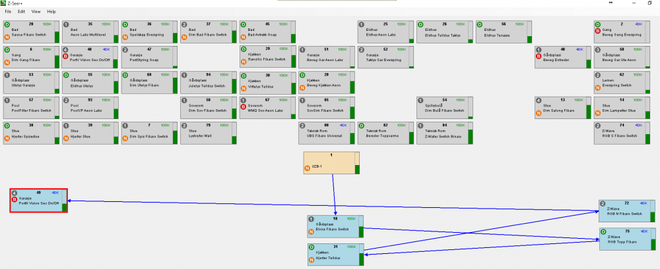Click red B badge on WMQ Sov Aeon Labs
The width and height of the screenshot is (660, 269).
click(244, 107)
